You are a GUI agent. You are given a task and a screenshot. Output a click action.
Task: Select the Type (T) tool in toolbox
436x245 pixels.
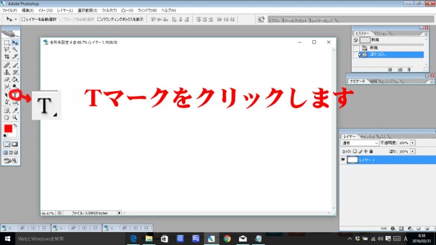tap(15, 95)
